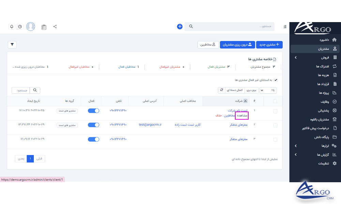The width and height of the screenshot is (341, 204).
Task: Open notifications via the bell icon
Action: coord(12,26)
